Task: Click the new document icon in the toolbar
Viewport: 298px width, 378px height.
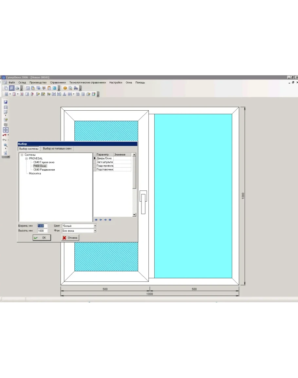Action: tap(6, 88)
